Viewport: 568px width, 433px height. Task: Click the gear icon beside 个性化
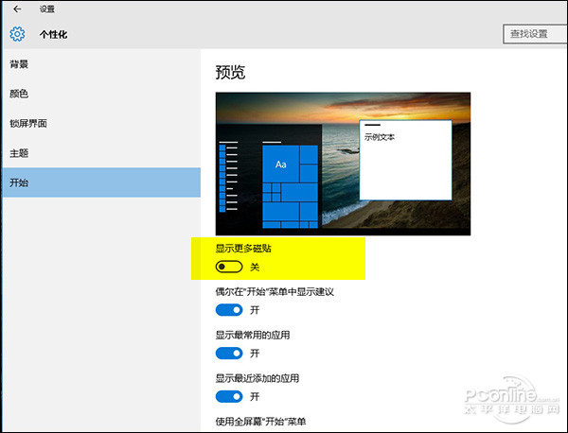pyautogui.click(x=17, y=35)
